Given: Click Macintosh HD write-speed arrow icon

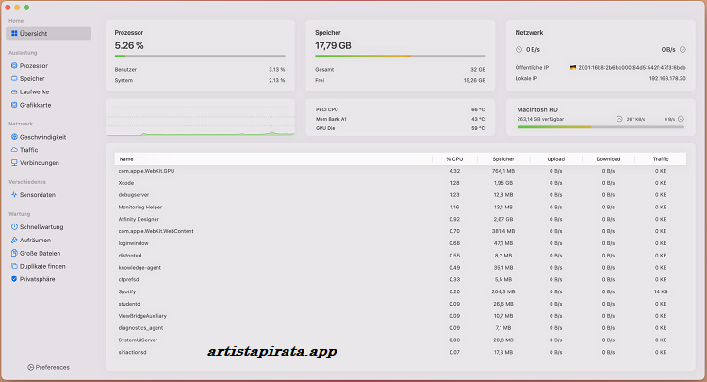Looking at the screenshot, I should [x=681, y=119].
